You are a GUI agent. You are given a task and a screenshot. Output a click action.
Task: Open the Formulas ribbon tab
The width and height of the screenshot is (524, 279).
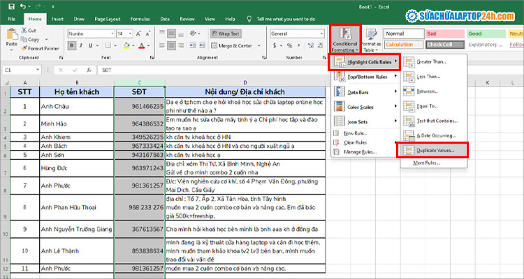(x=141, y=19)
